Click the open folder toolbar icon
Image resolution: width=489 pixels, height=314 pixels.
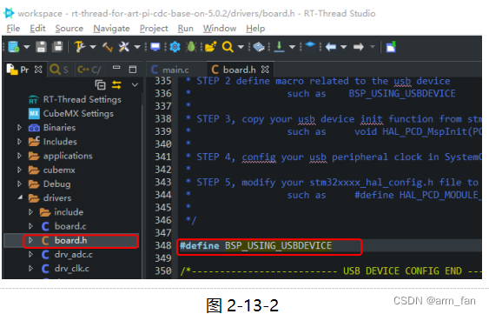210,47
